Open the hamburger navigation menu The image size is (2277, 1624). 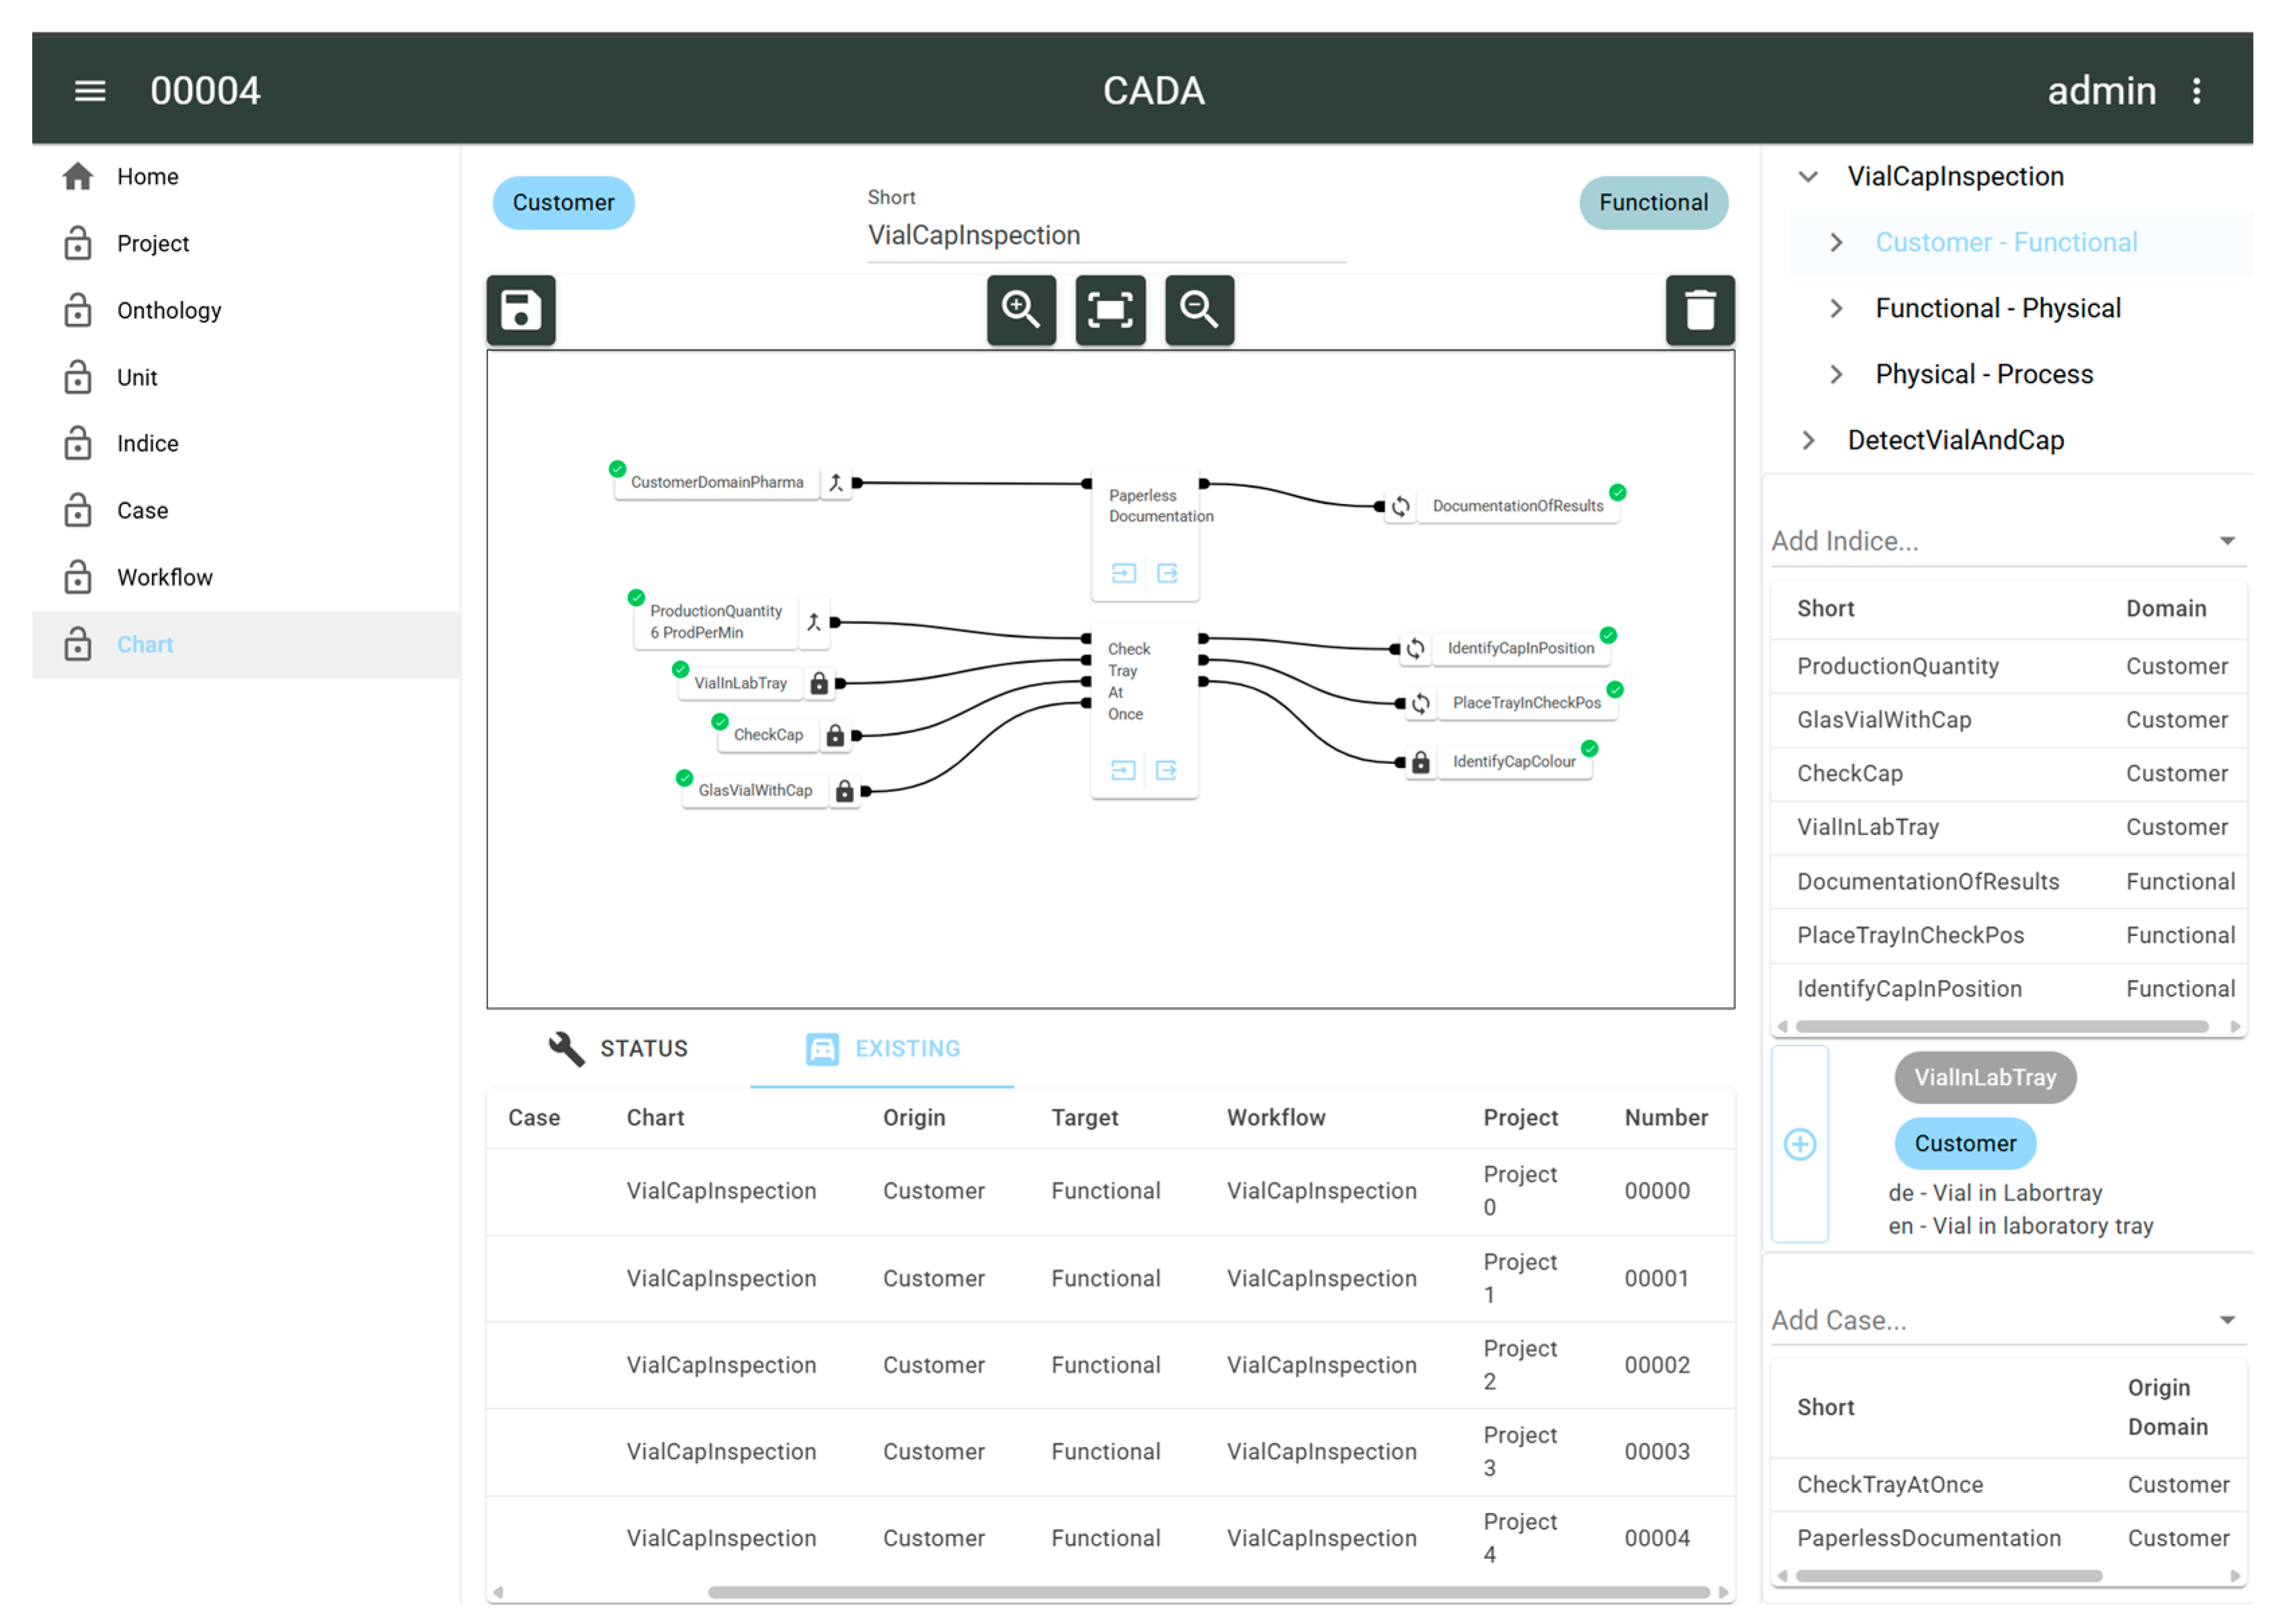point(90,91)
